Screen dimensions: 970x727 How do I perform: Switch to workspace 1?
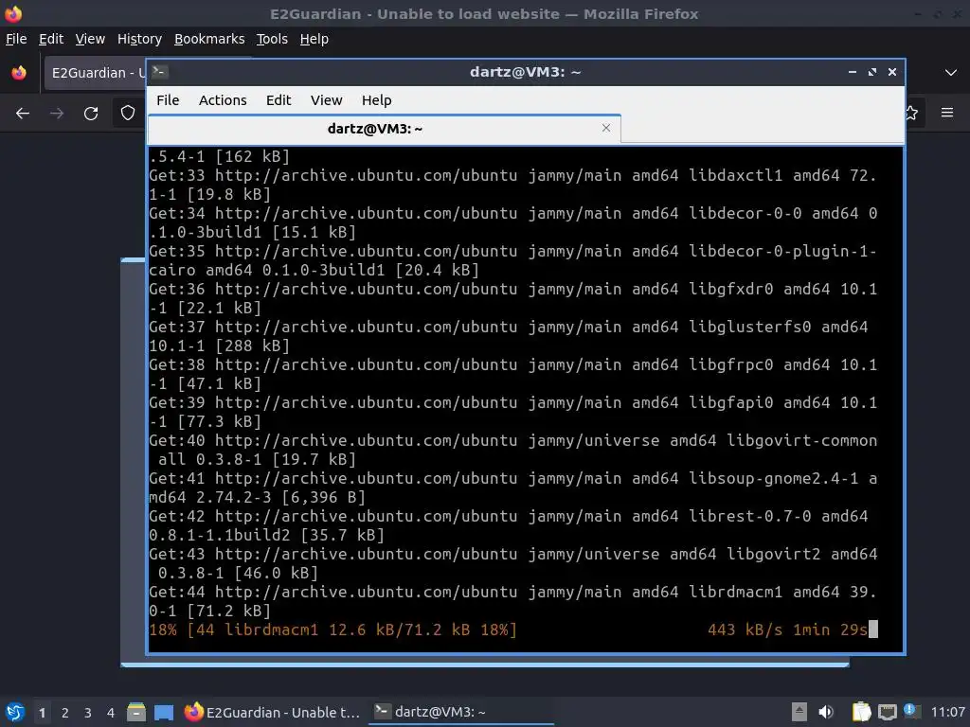tap(42, 713)
